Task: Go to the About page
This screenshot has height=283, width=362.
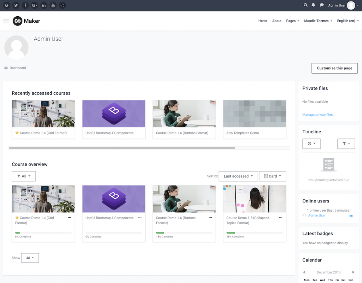Action: (276, 21)
